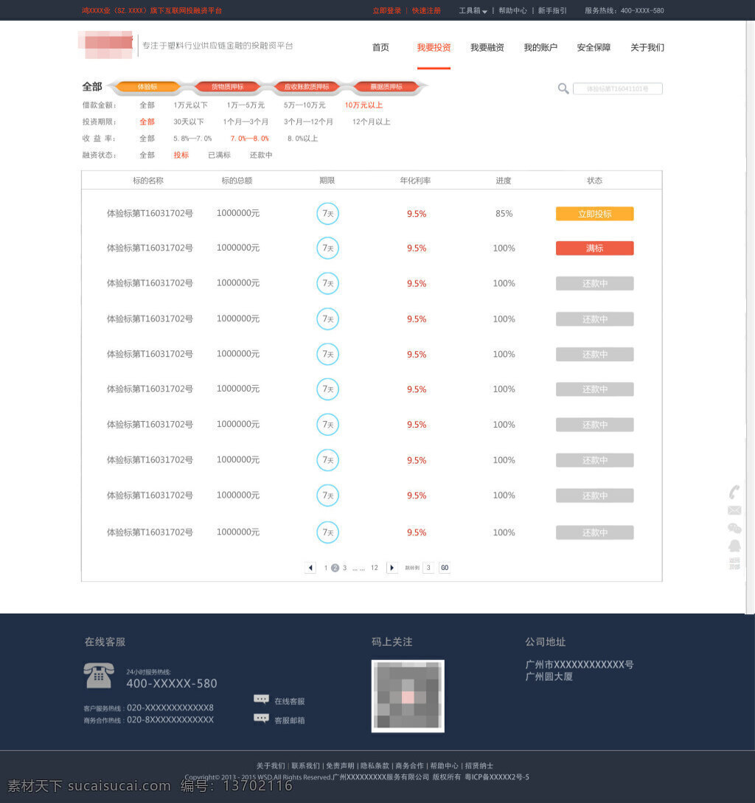Viewport: 755px width, 803px height.
Task: Expand the 工具箱 dropdown
Action: [473, 11]
